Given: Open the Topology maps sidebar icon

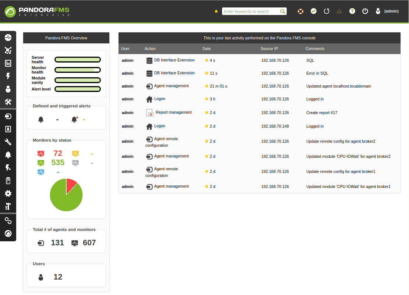Looking at the screenshot, I should pyautogui.click(x=8, y=50).
